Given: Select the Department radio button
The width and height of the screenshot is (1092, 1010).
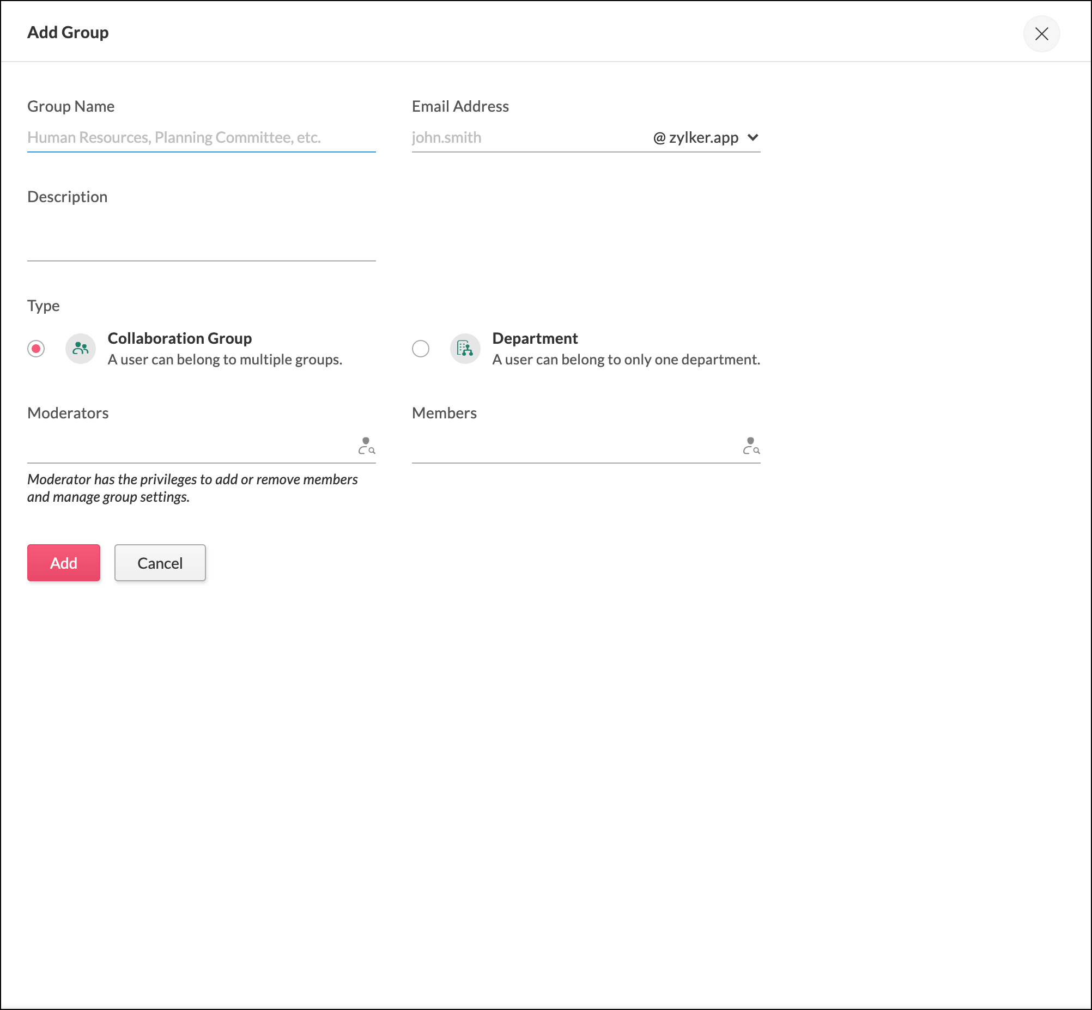Looking at the screenshot, I should point(420,349).
